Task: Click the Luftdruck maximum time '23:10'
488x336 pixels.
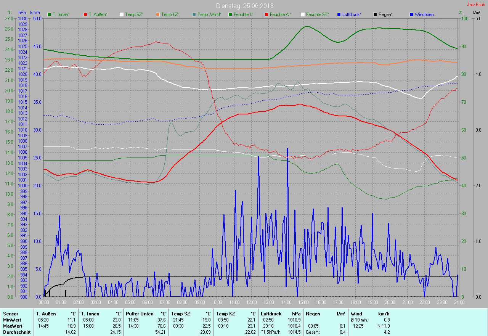Action: point(268,326)
